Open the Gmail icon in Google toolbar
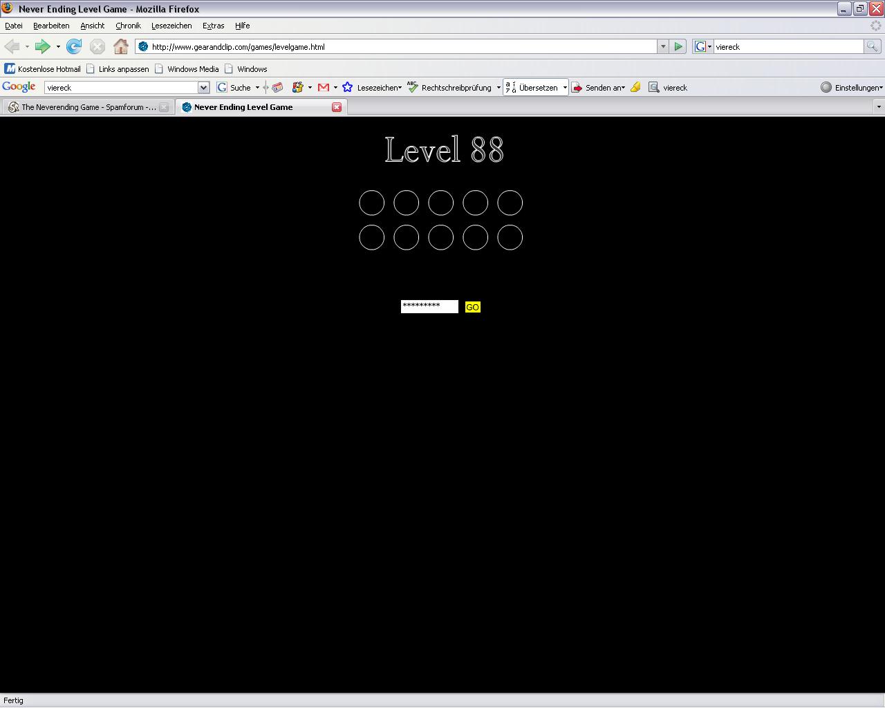 click(x=323, y=87)
